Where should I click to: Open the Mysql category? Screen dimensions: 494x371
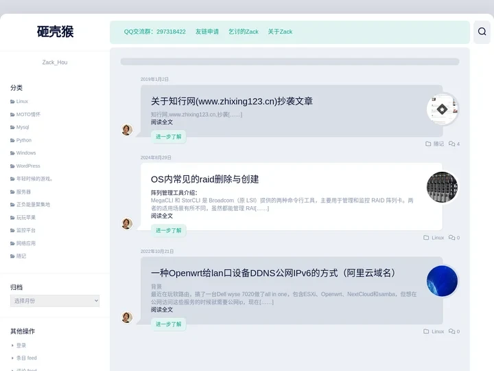[x=23, y=127]
